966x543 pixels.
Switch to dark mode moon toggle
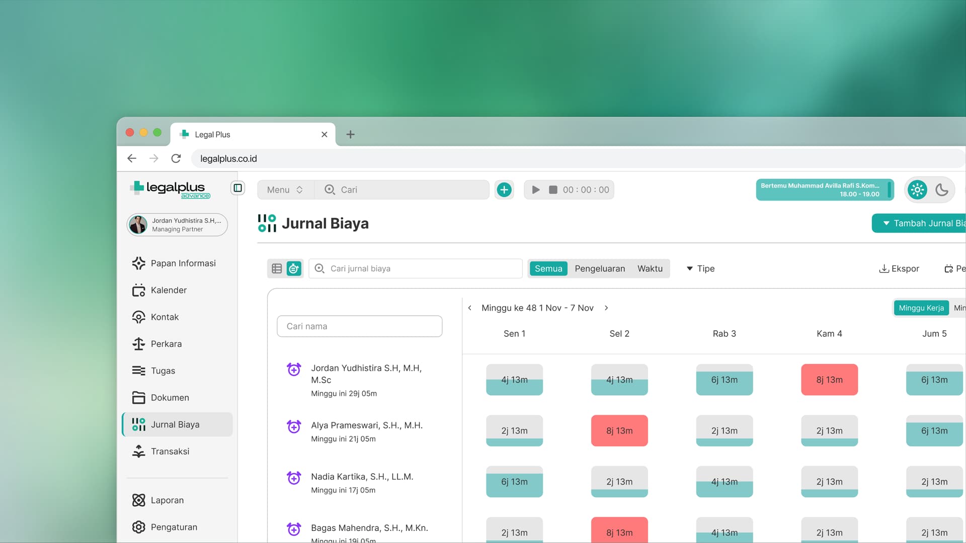(941, 190)
